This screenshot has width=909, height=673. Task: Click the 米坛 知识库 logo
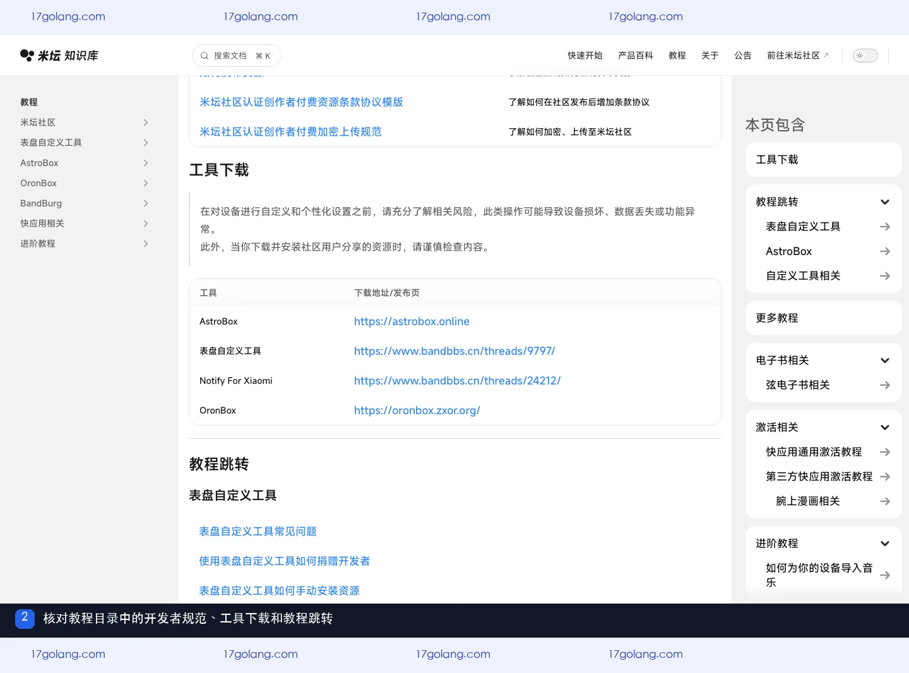[59, 56]
